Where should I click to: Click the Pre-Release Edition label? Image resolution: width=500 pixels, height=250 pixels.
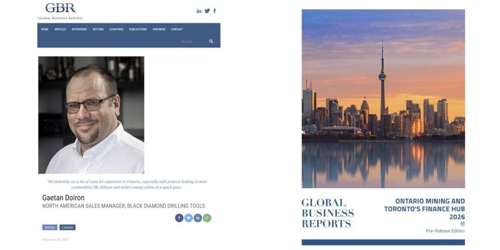(445, 231)
